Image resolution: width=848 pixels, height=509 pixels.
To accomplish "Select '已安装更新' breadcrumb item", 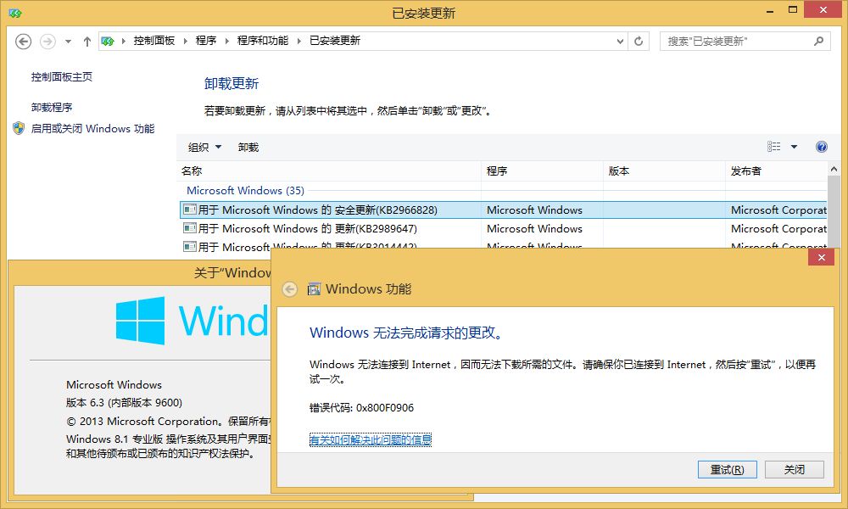I will [335, 41].
